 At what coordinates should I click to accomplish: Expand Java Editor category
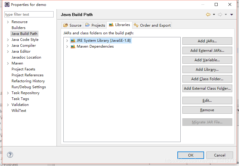pyautogui.click(x=8, y=51)
